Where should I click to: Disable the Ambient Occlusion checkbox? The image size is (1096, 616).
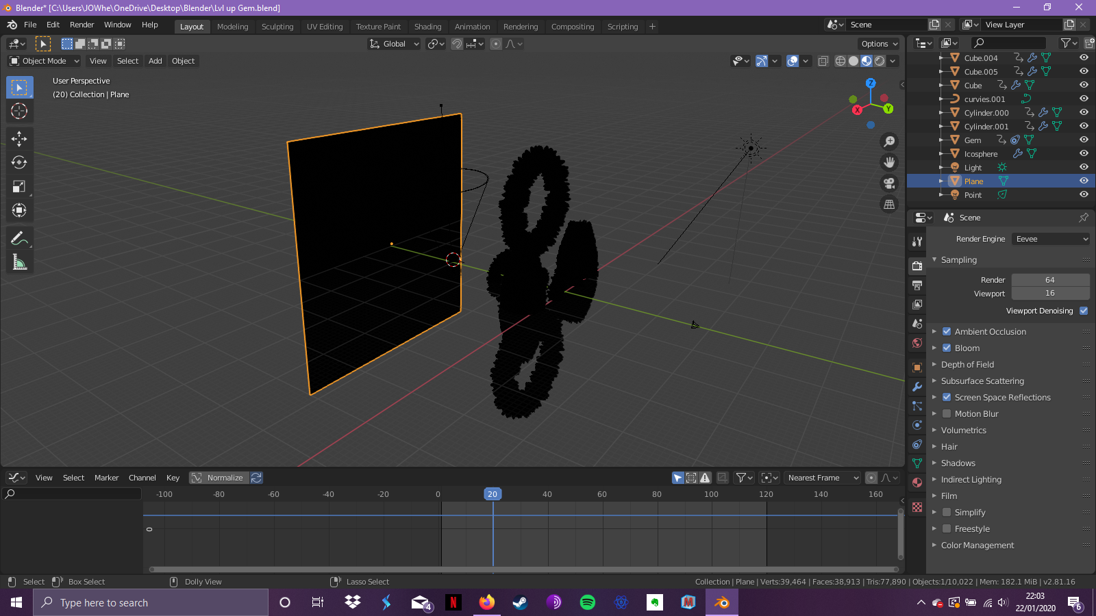[x=947, y=331]
